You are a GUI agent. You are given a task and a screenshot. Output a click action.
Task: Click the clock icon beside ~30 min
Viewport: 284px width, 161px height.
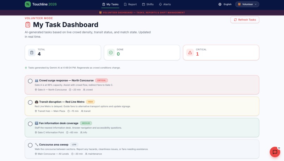tap(72, 154)
